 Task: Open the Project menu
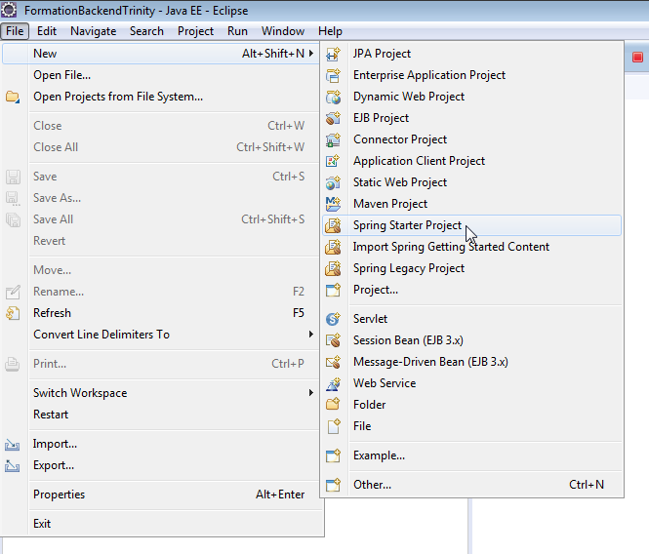(x=195, y=31)
